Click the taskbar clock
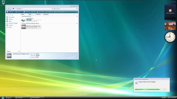The image size is (177, 99). tap(173, 98)
